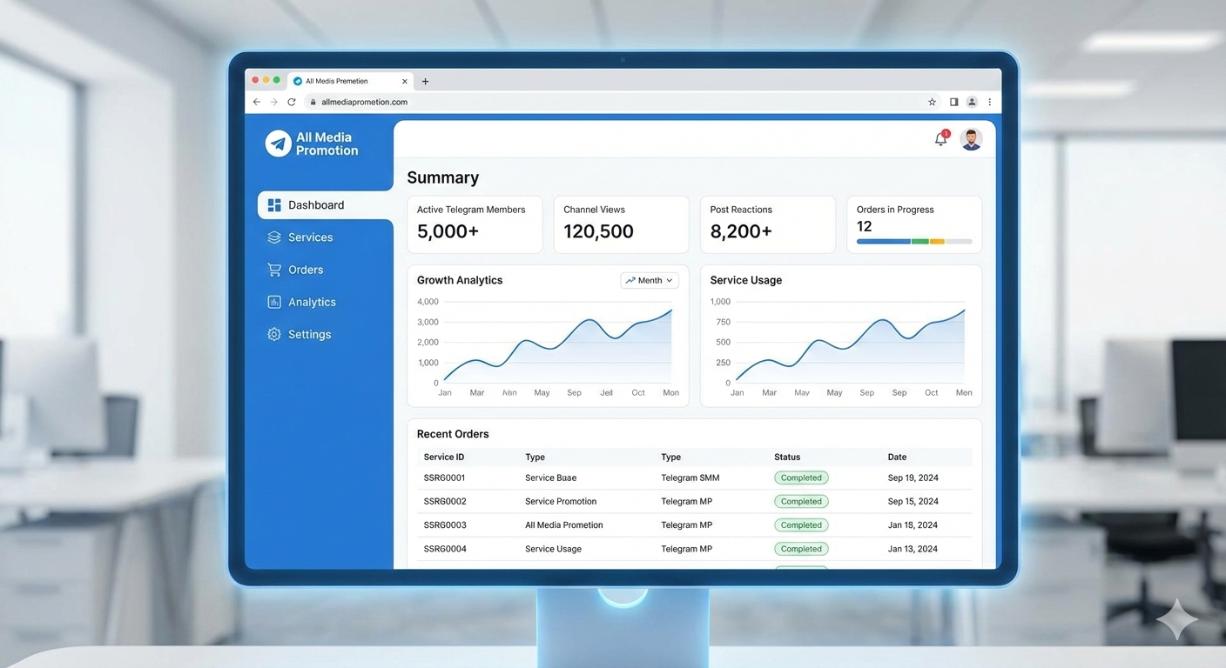Image resolution: width=1226 pixels, height=668 pixels.
Task: Open the Services section icon
Action: (273, 237)
